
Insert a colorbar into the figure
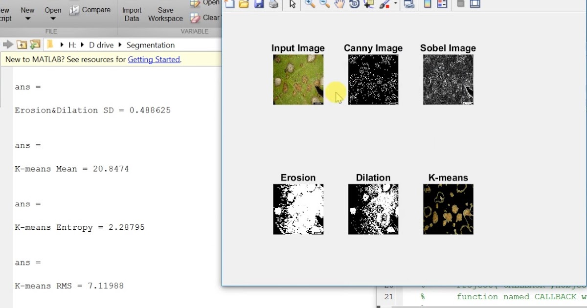(428, 4)
